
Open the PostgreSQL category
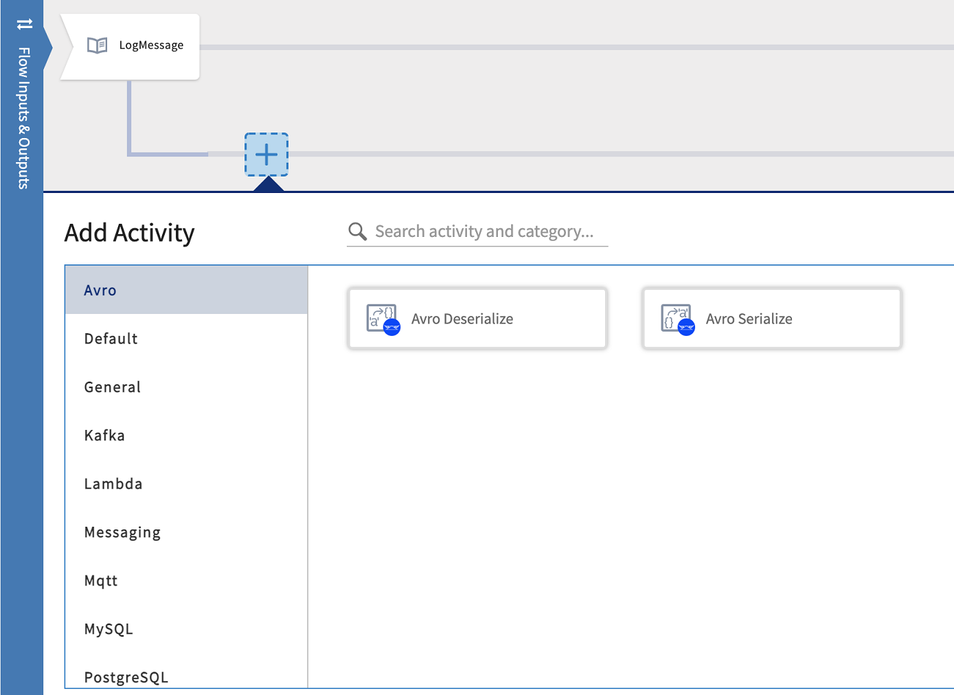coord(126,677)
